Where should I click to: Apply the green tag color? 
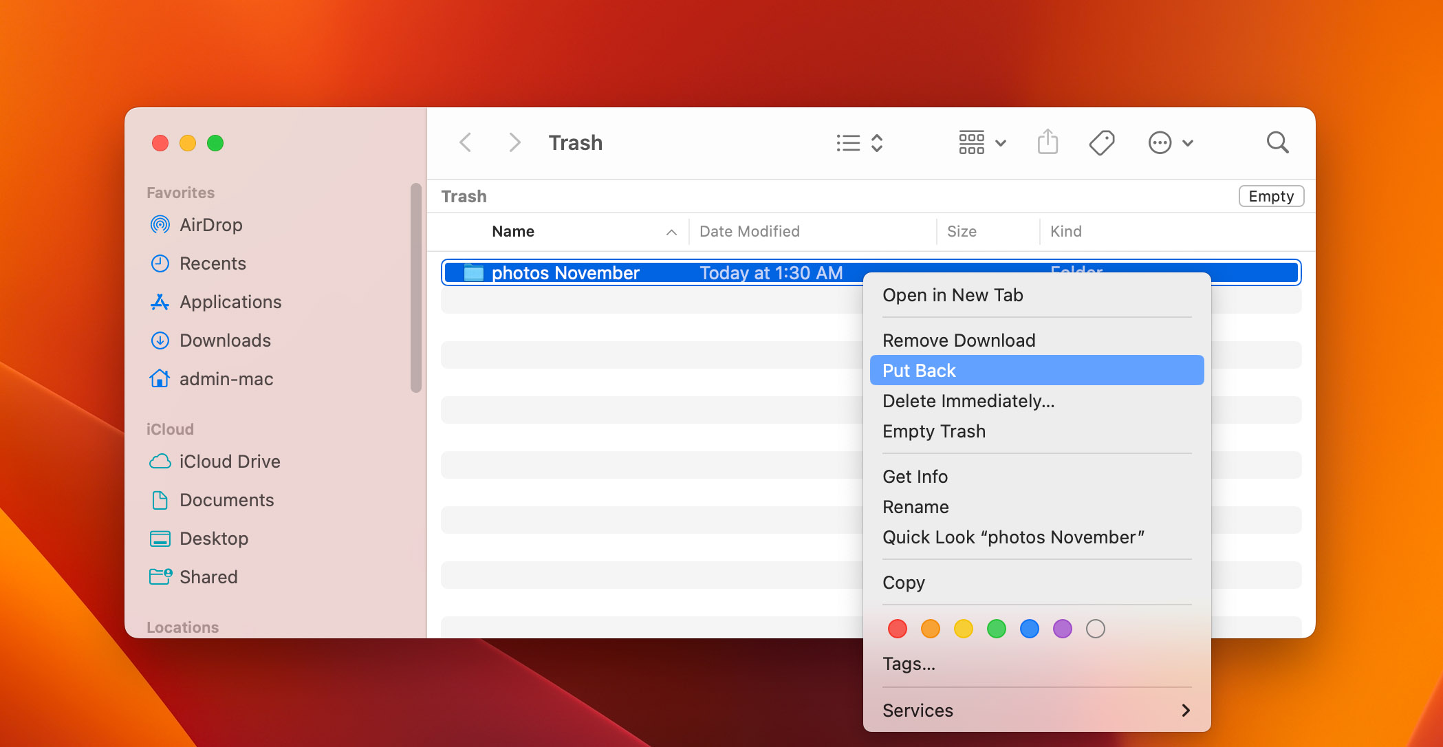(x=996, y=629)
